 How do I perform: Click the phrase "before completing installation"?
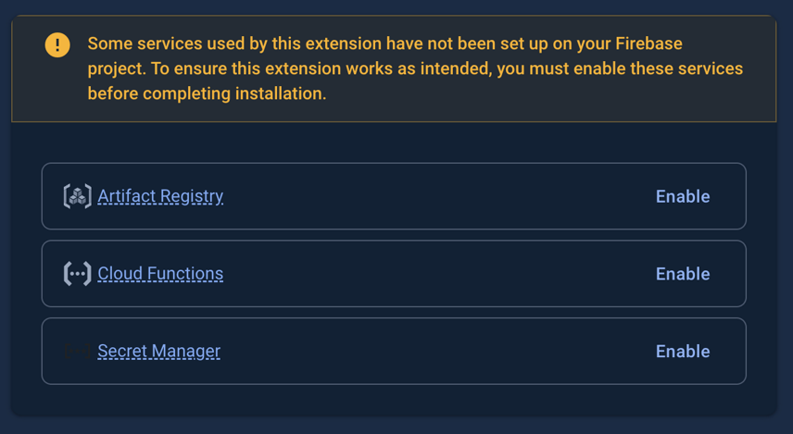pos(207,93)
